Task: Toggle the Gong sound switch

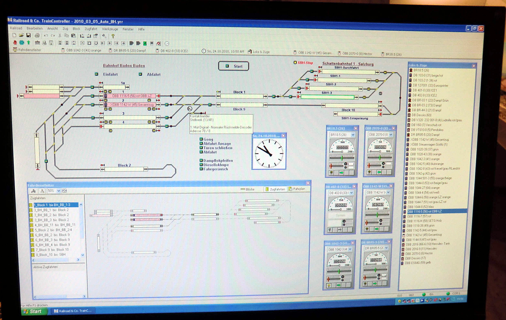Action: coord(201,139)
